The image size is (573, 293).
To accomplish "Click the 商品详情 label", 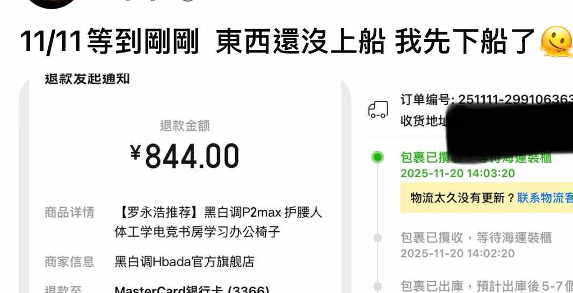I will click(x=69, y=213).
